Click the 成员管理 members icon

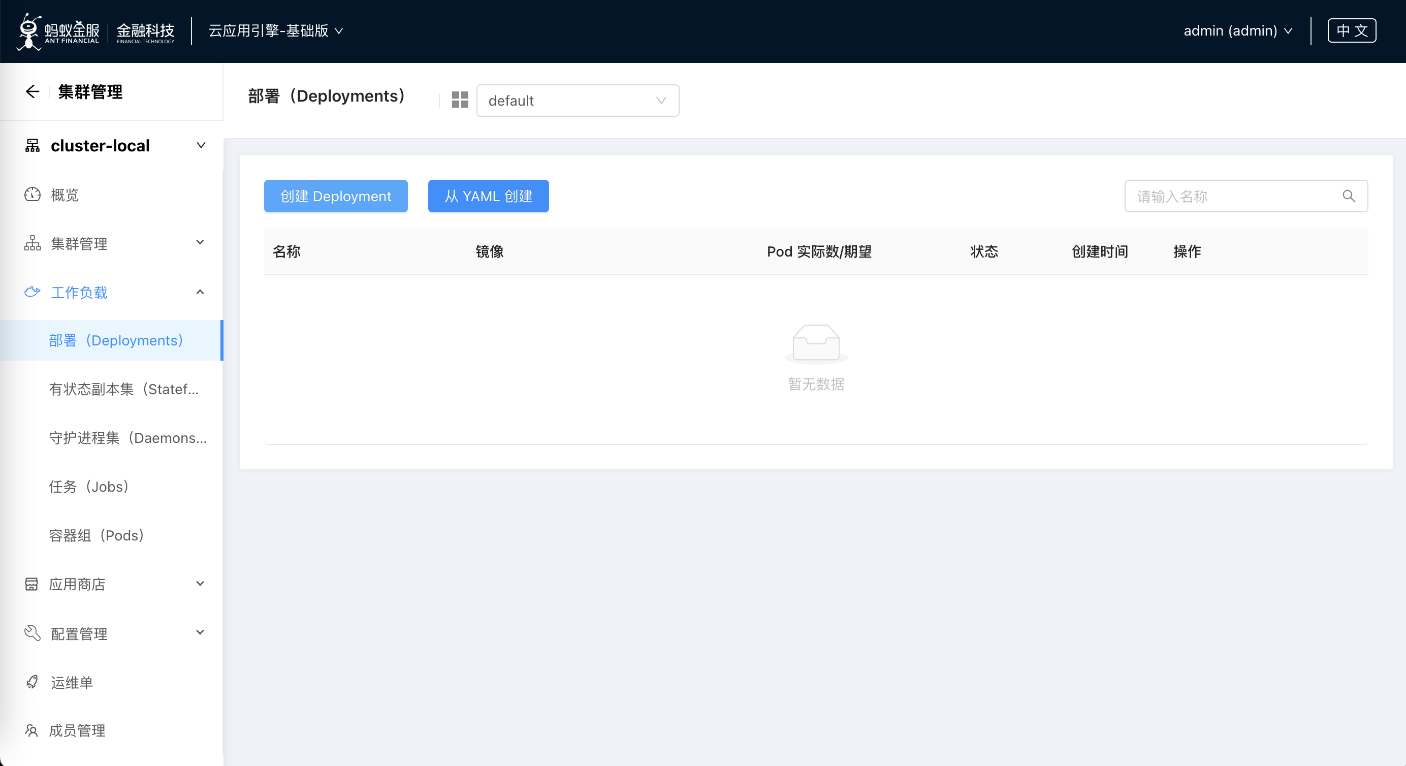click(31, 730)
